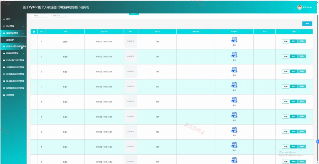The image size is (319, 164).
Task: Click the icon beside 系统管理
Action: [x=4, y=95]
